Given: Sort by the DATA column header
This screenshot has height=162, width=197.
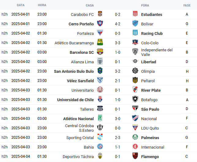Looking at the screenshot, I should (x=20, y=5).
